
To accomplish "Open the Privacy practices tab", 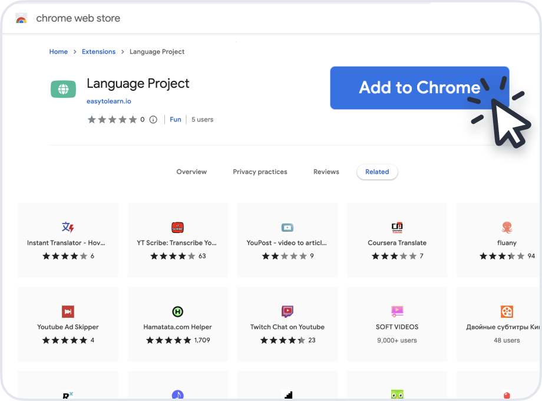I will (260, 172).
